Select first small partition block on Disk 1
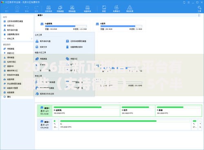Image resolution: width=204 pixels, height=150 pixels. [55, 125]
